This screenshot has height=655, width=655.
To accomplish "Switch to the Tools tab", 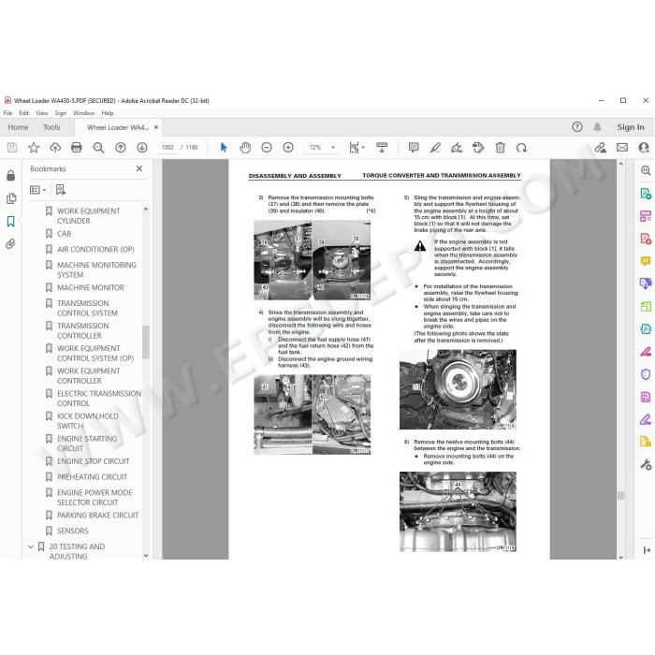I will pyautogui.click(x=51, y=127).
